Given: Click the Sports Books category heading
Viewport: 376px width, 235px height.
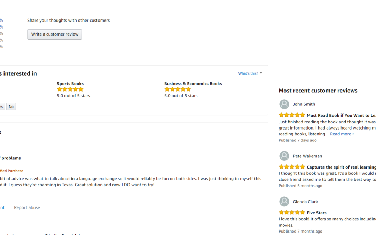Looking at the screenshot, I should (70, 84).
